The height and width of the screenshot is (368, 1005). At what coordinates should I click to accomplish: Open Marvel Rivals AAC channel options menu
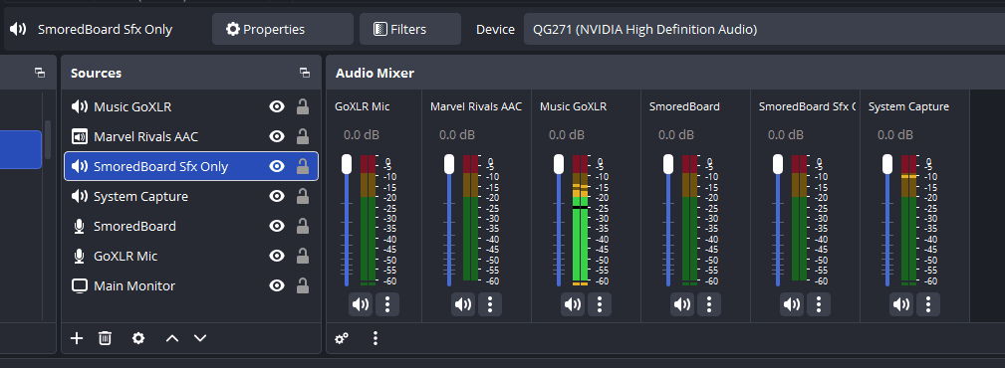490,304
